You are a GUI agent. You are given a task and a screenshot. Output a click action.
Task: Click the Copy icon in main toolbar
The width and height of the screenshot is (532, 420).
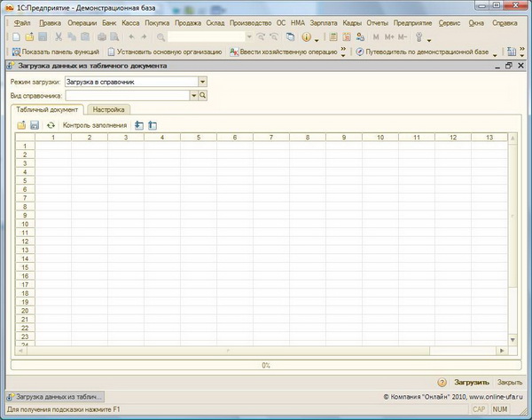pos(72,36)
